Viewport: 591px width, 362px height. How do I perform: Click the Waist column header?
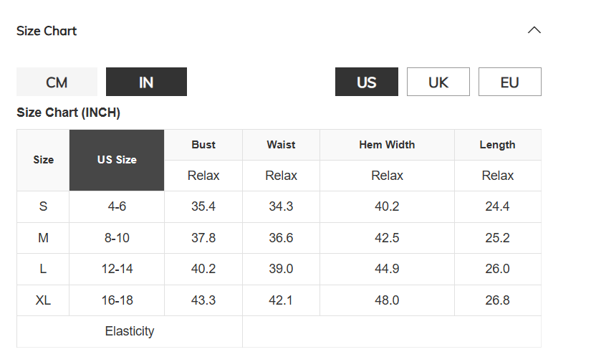[x=281, y=145]
